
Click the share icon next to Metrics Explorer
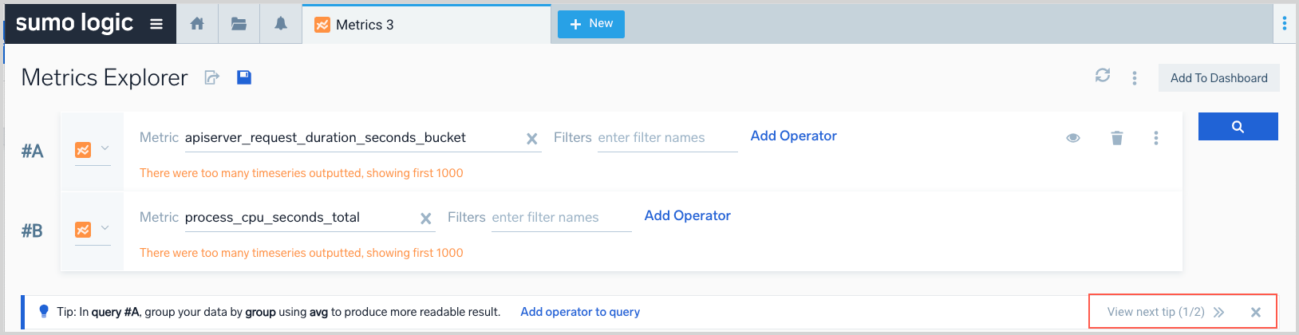pyautogui.click(x=212, y=77)
